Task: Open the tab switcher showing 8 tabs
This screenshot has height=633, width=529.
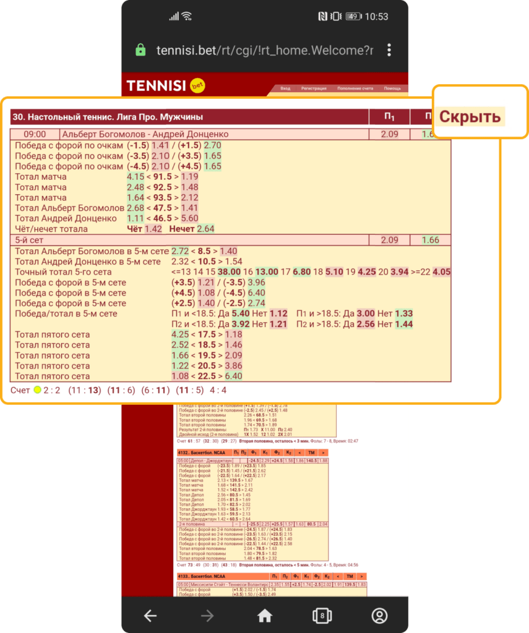Action: point(322,615)
